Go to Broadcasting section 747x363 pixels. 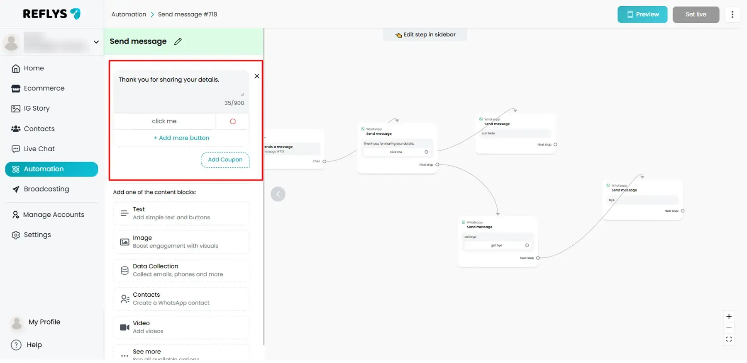pyautogui.click(x=46, y=189)
